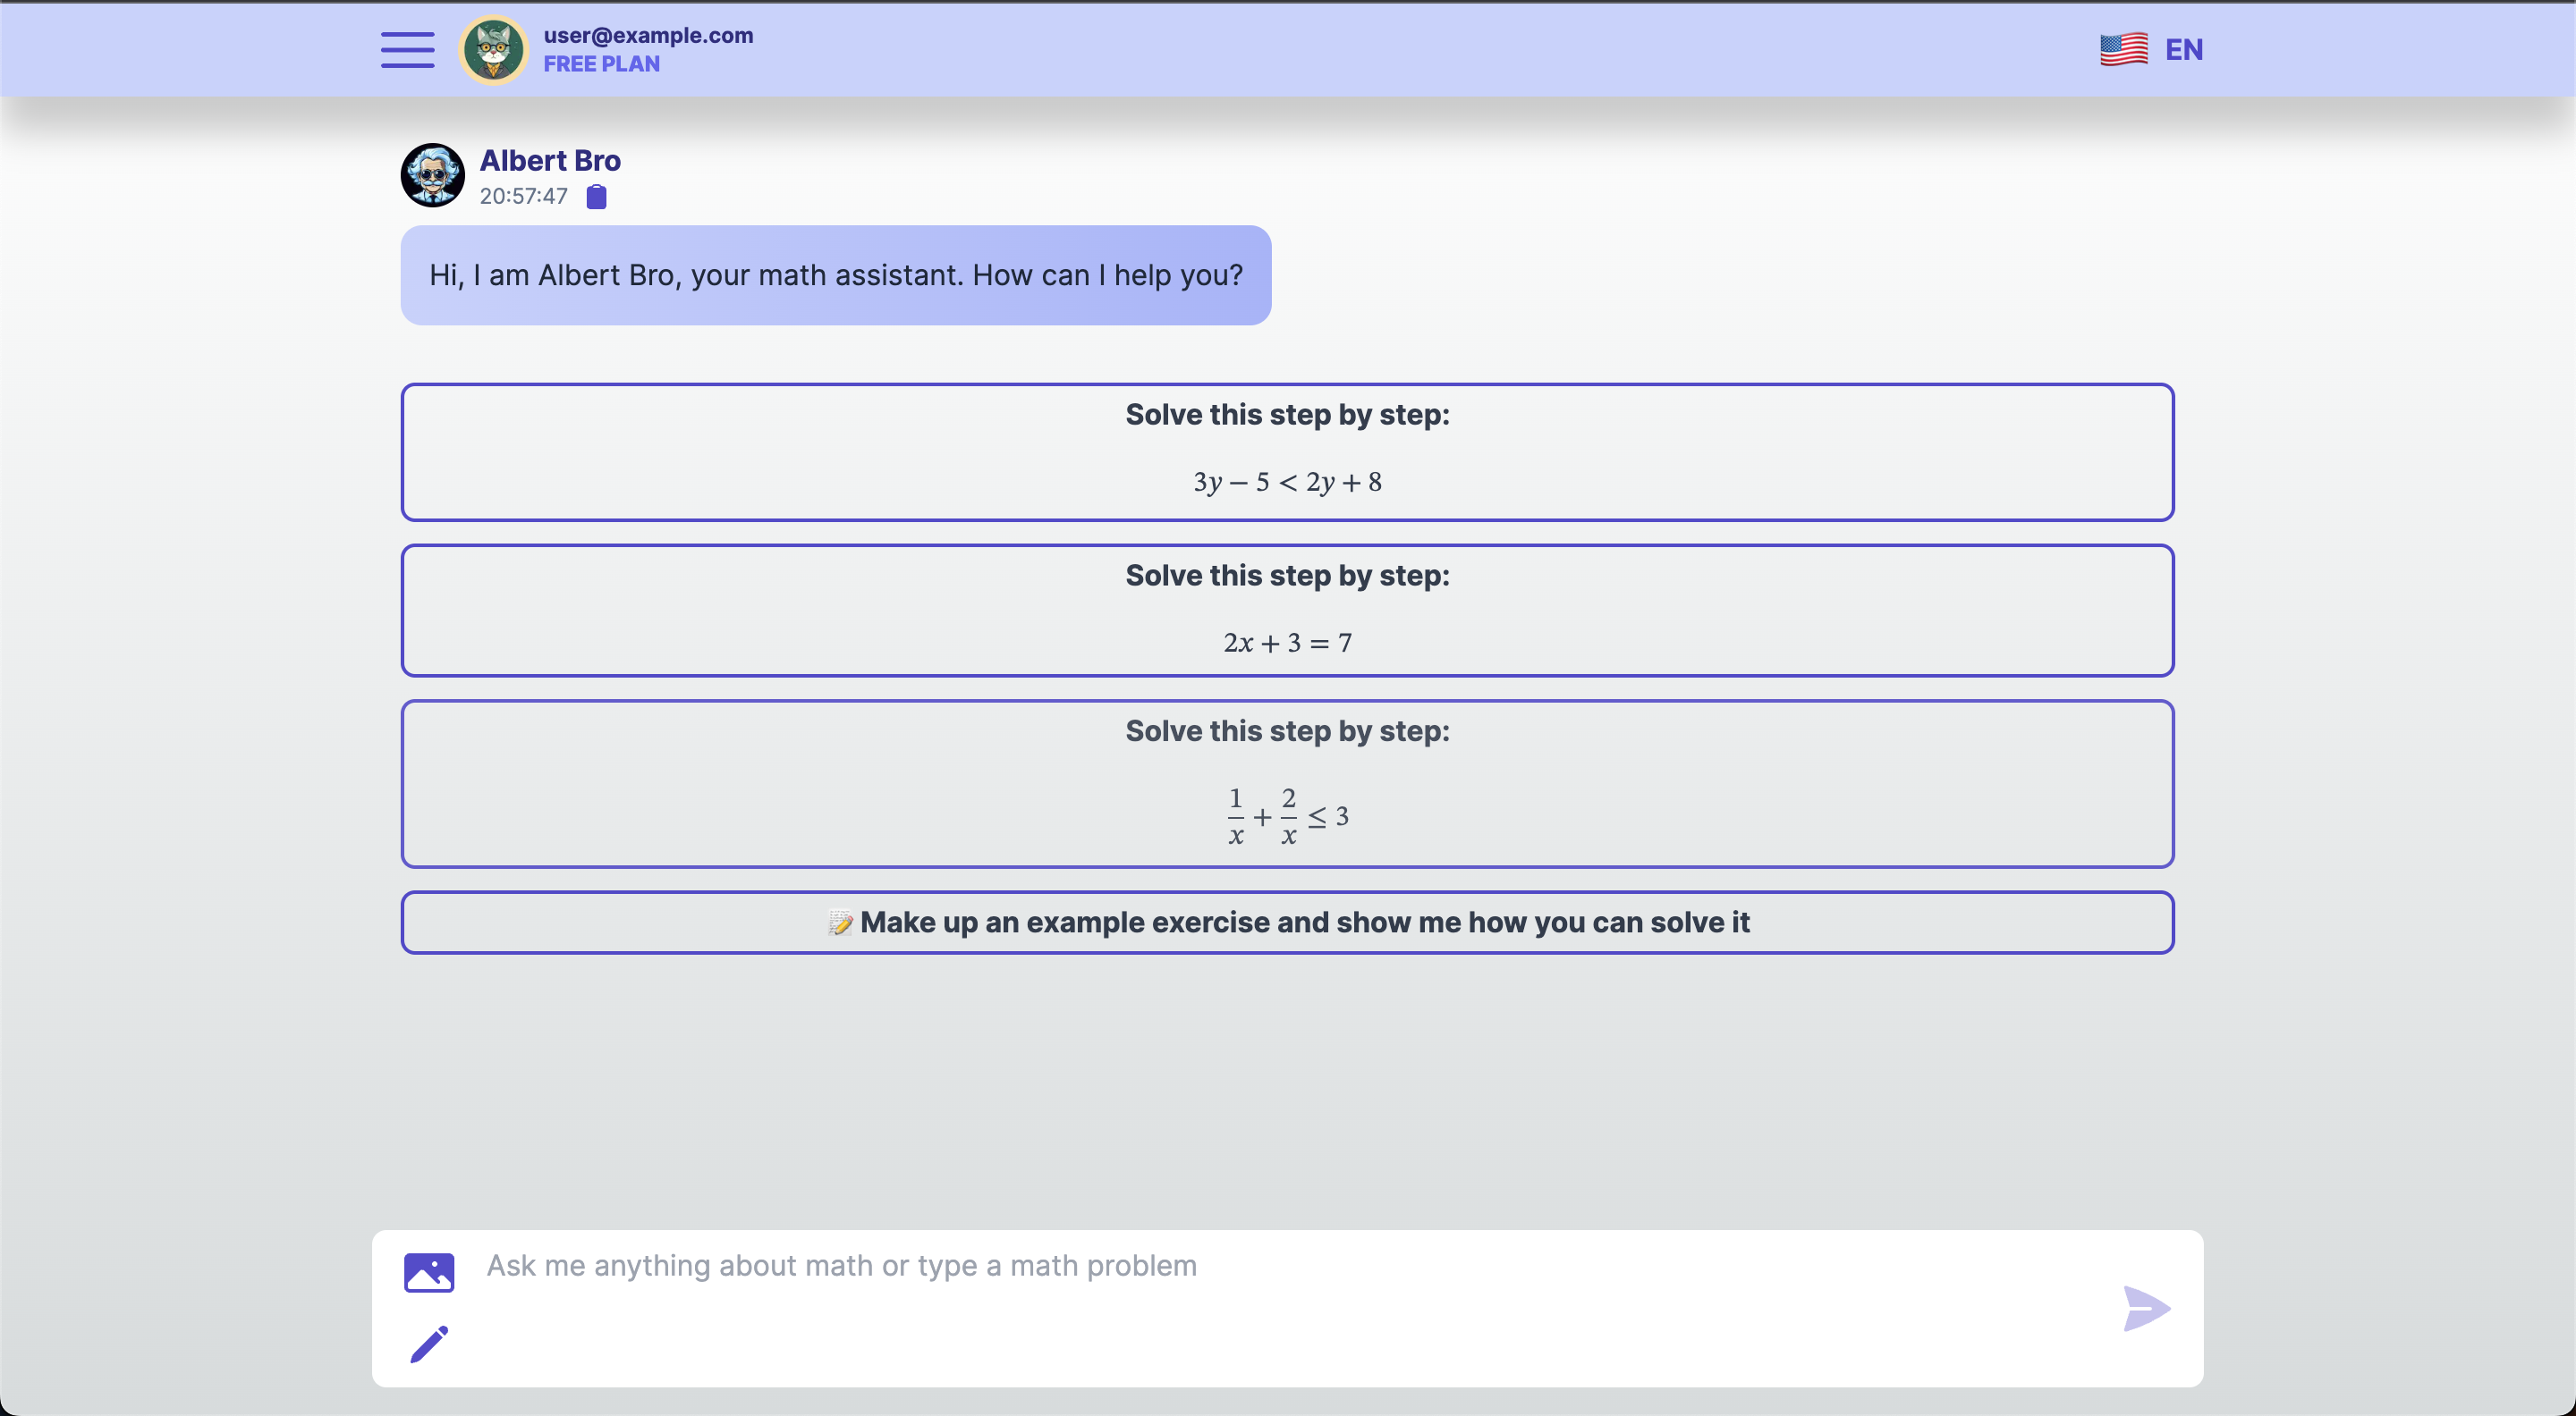Click the US flag icon
2576x1416 pixels.
coord(2123,49)
